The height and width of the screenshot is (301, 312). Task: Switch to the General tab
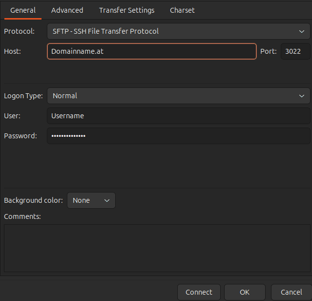coord(23,10)
